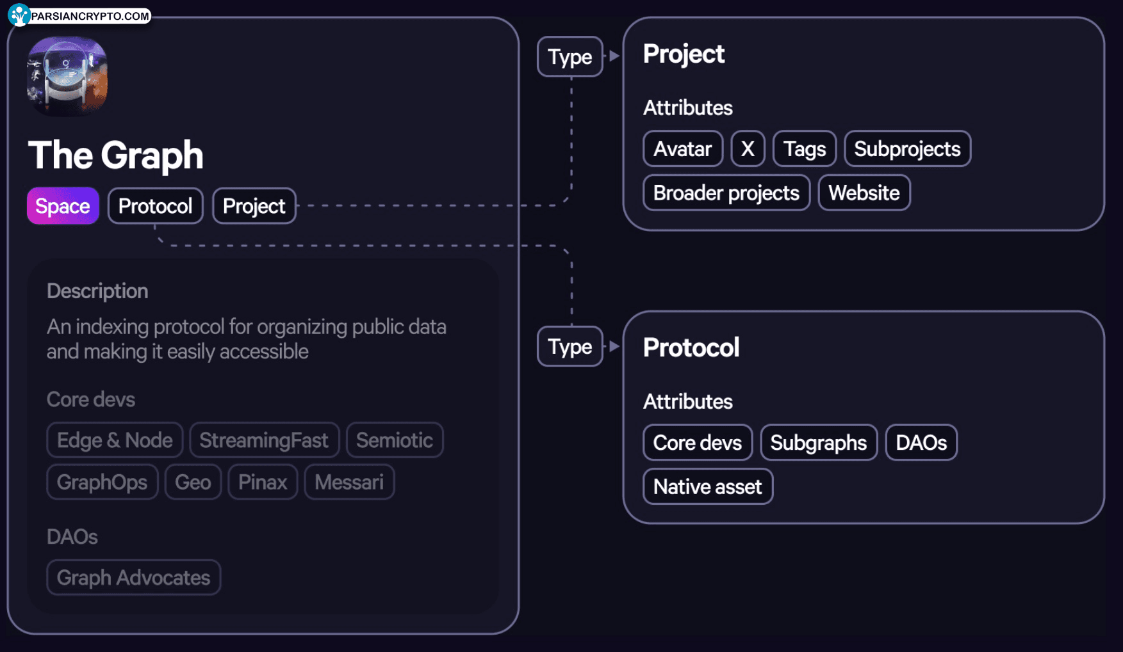
Task: Open the Tags attribute chip
Action: tap(805, 149)
